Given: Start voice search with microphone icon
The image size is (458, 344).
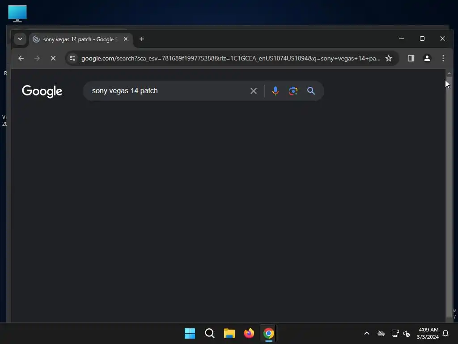Looking at the screenshot, I should (x=275, y=91).
